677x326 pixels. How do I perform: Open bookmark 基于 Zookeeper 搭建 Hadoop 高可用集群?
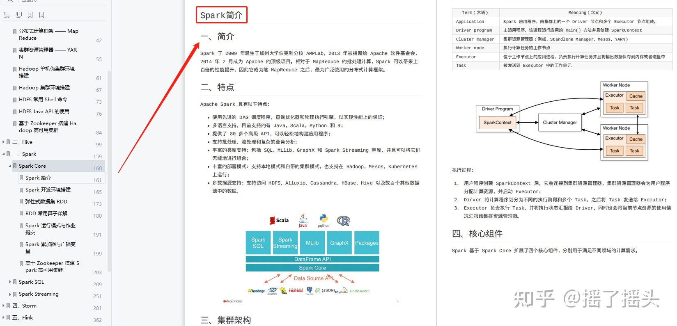(48, 127)
